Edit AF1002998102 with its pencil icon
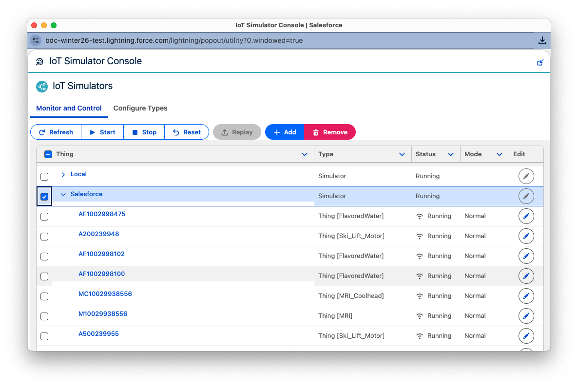 click(526, 256)
